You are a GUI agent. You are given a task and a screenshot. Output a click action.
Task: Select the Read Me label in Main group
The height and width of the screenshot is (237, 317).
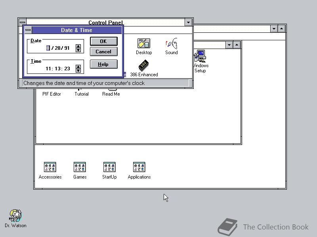[x=111, y=94]
